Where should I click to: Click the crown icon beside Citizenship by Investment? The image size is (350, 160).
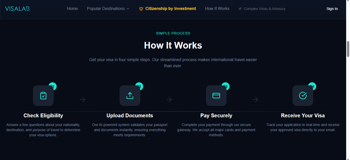pyautogui.click(x=141, y=9)
